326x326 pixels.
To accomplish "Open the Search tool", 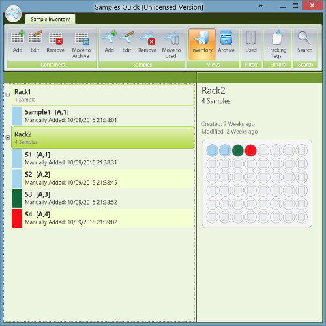I will (x=305, y=42).
